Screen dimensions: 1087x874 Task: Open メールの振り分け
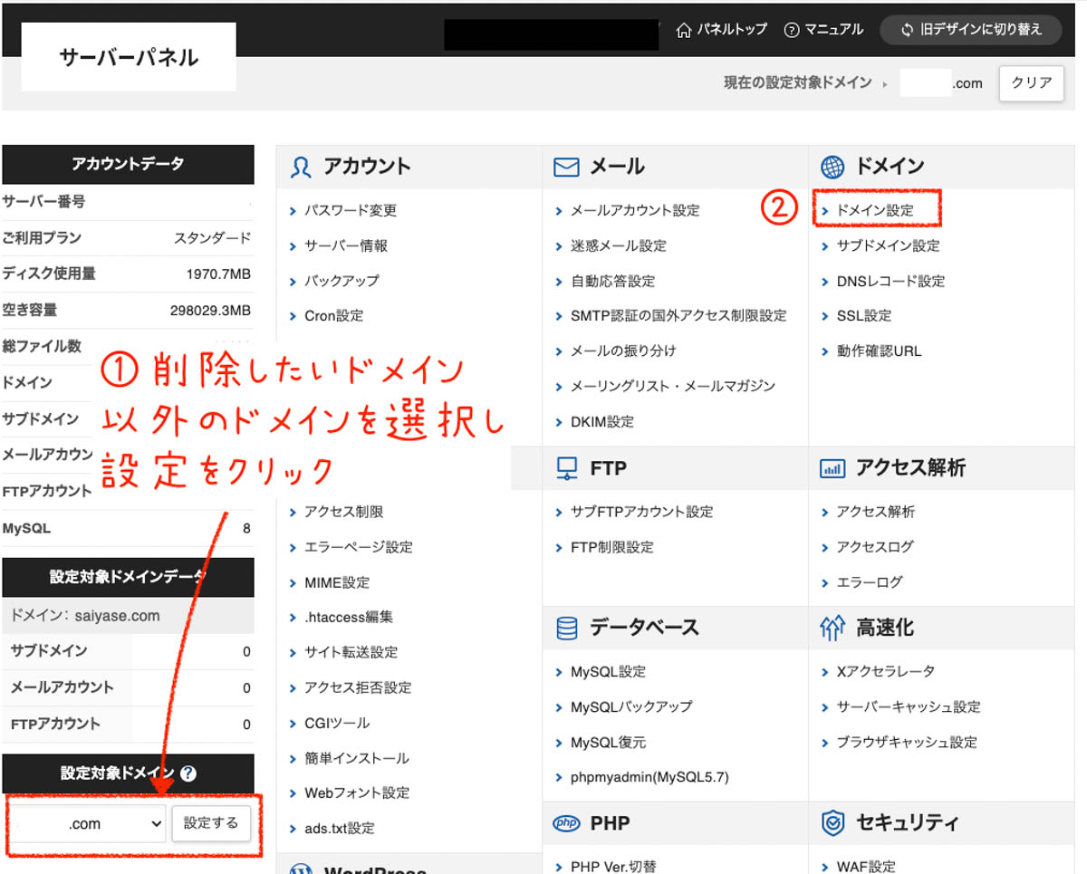tap(623, 351)
